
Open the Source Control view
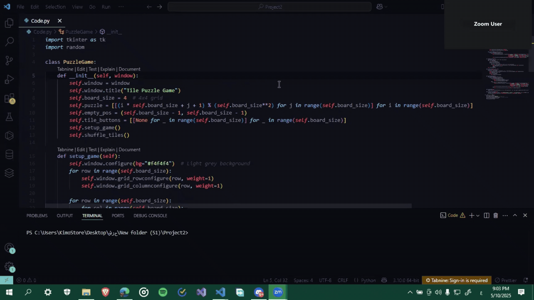[9, 60]
